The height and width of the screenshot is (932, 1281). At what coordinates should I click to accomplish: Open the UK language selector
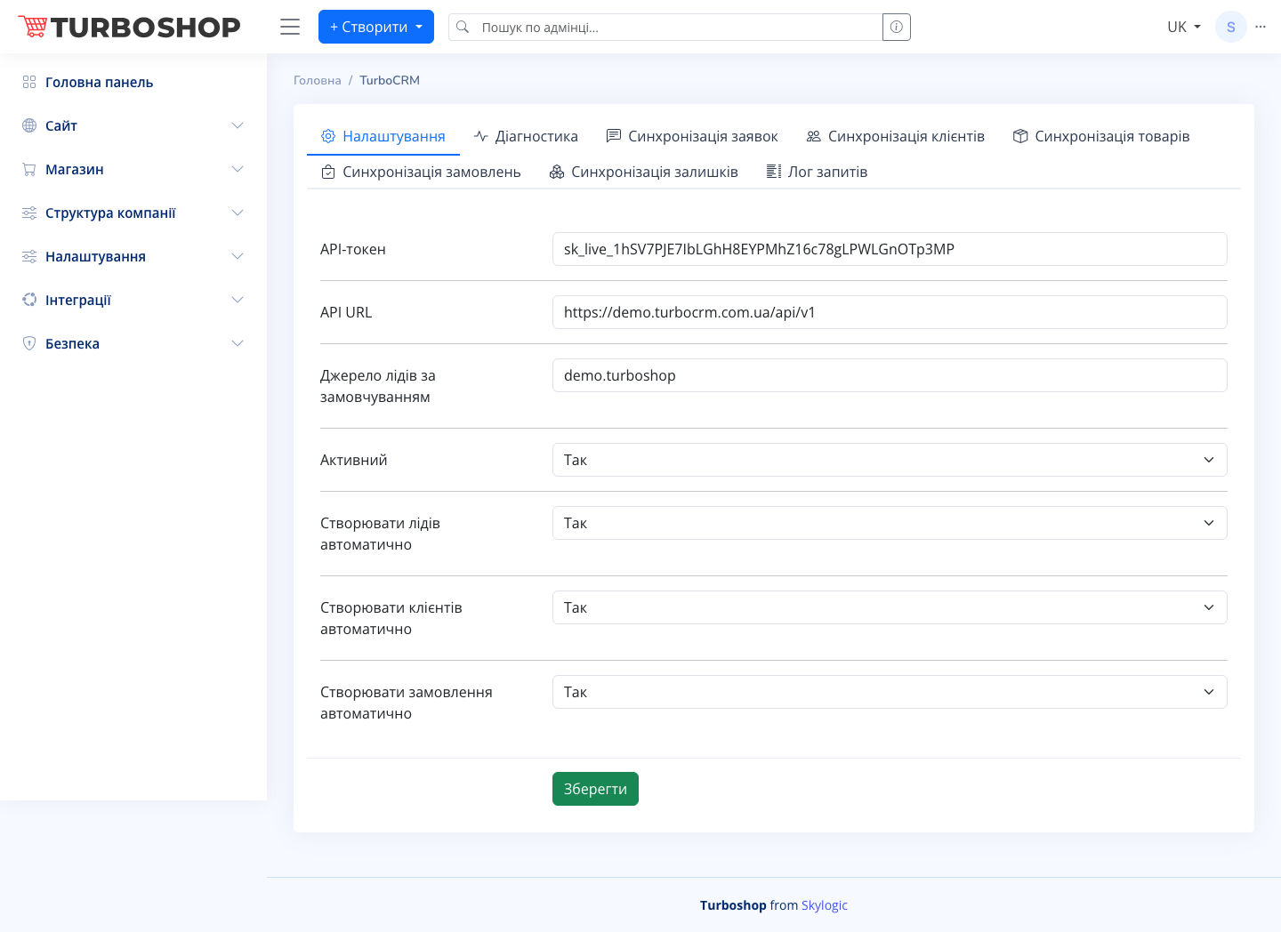click(1184, 27)
